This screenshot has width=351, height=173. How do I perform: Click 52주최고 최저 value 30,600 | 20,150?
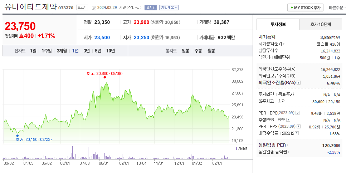(326, 102)
